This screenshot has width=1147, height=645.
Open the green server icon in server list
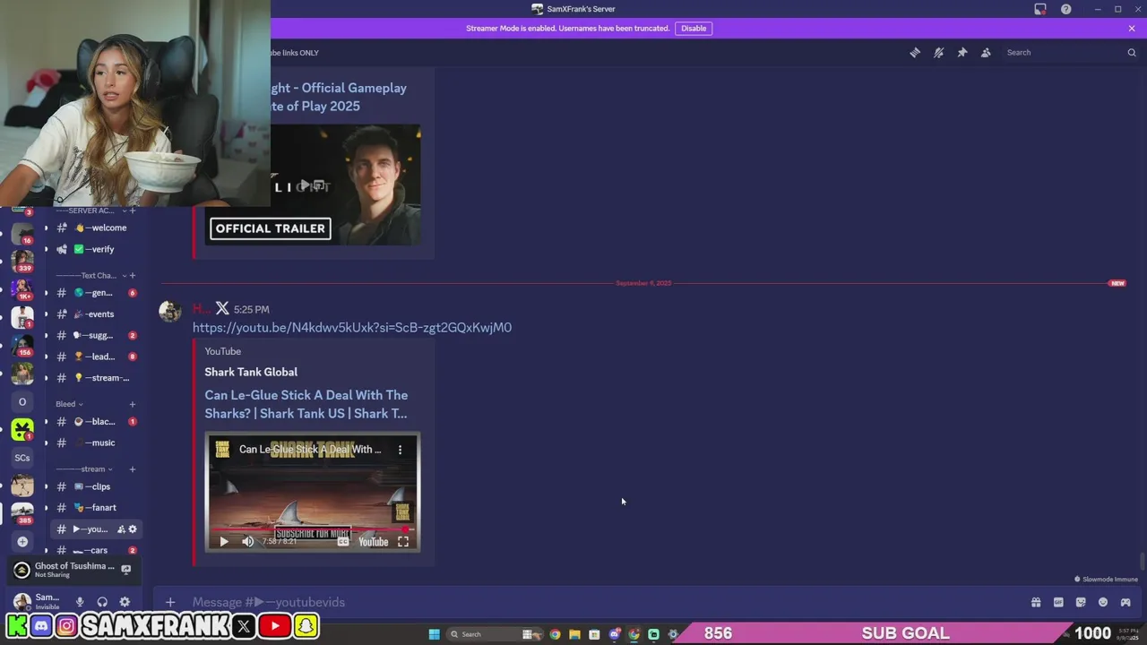tap(22, 429)
